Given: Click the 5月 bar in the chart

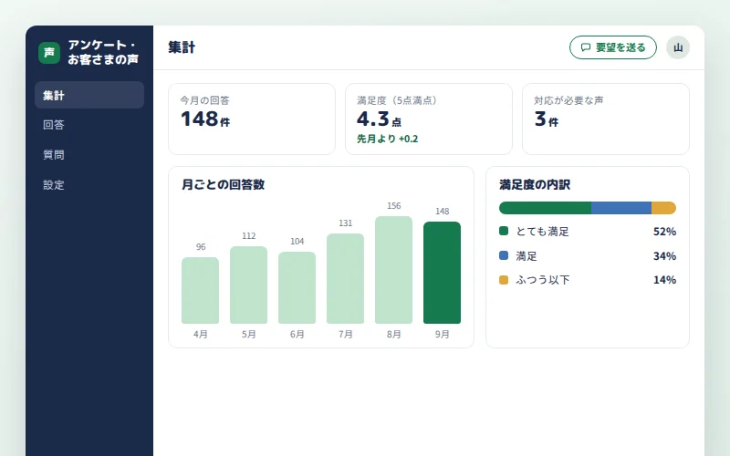Looking at the screenshot, I should pyautogui.click(x=248, y=285).
